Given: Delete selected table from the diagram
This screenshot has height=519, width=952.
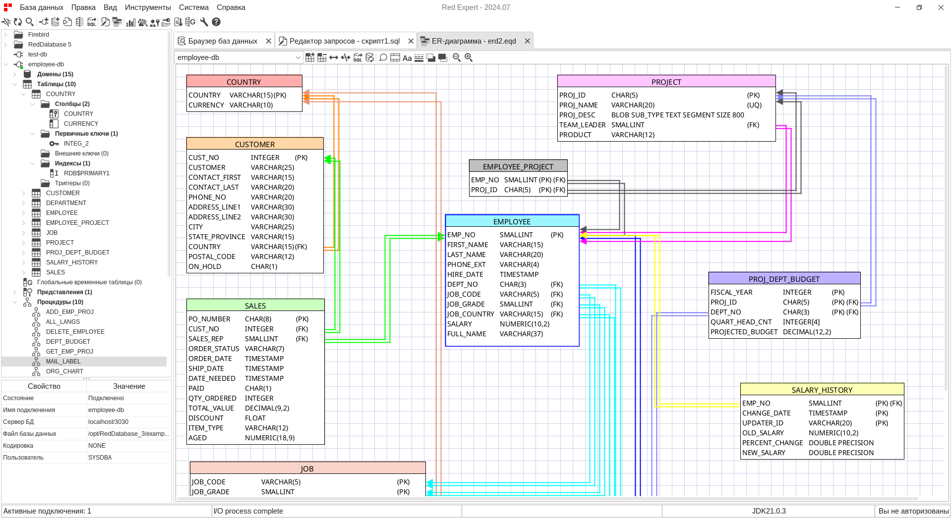Looking at the screenshot, I should [323, 57].
